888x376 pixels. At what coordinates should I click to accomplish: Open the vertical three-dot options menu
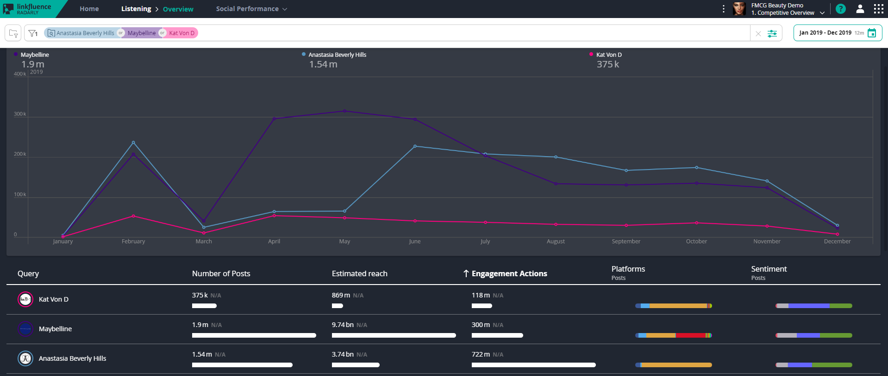724,9
